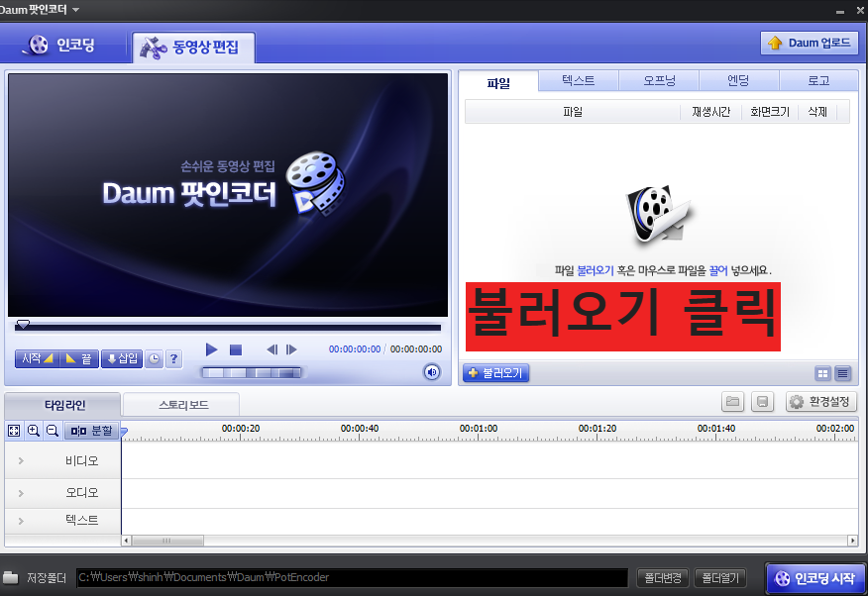This screenshot has width=868, height=596.
Task: Set end point with 끝 button
Action: tap(78, 358)
